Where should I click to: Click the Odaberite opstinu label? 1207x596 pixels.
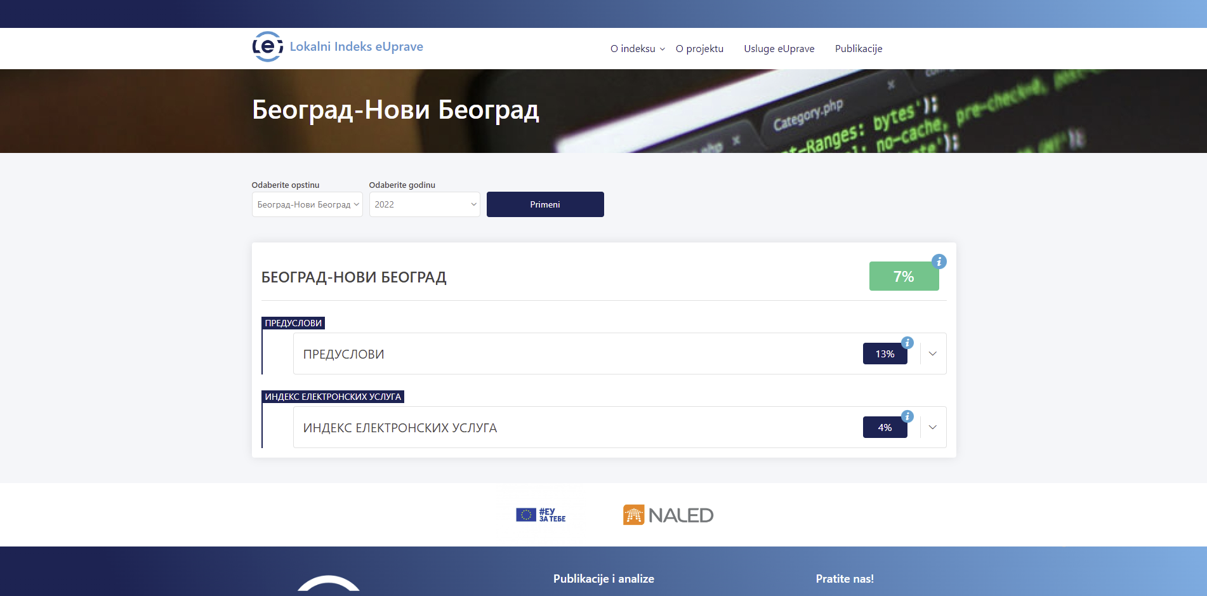pyautogui.click(x=286, y=185)
